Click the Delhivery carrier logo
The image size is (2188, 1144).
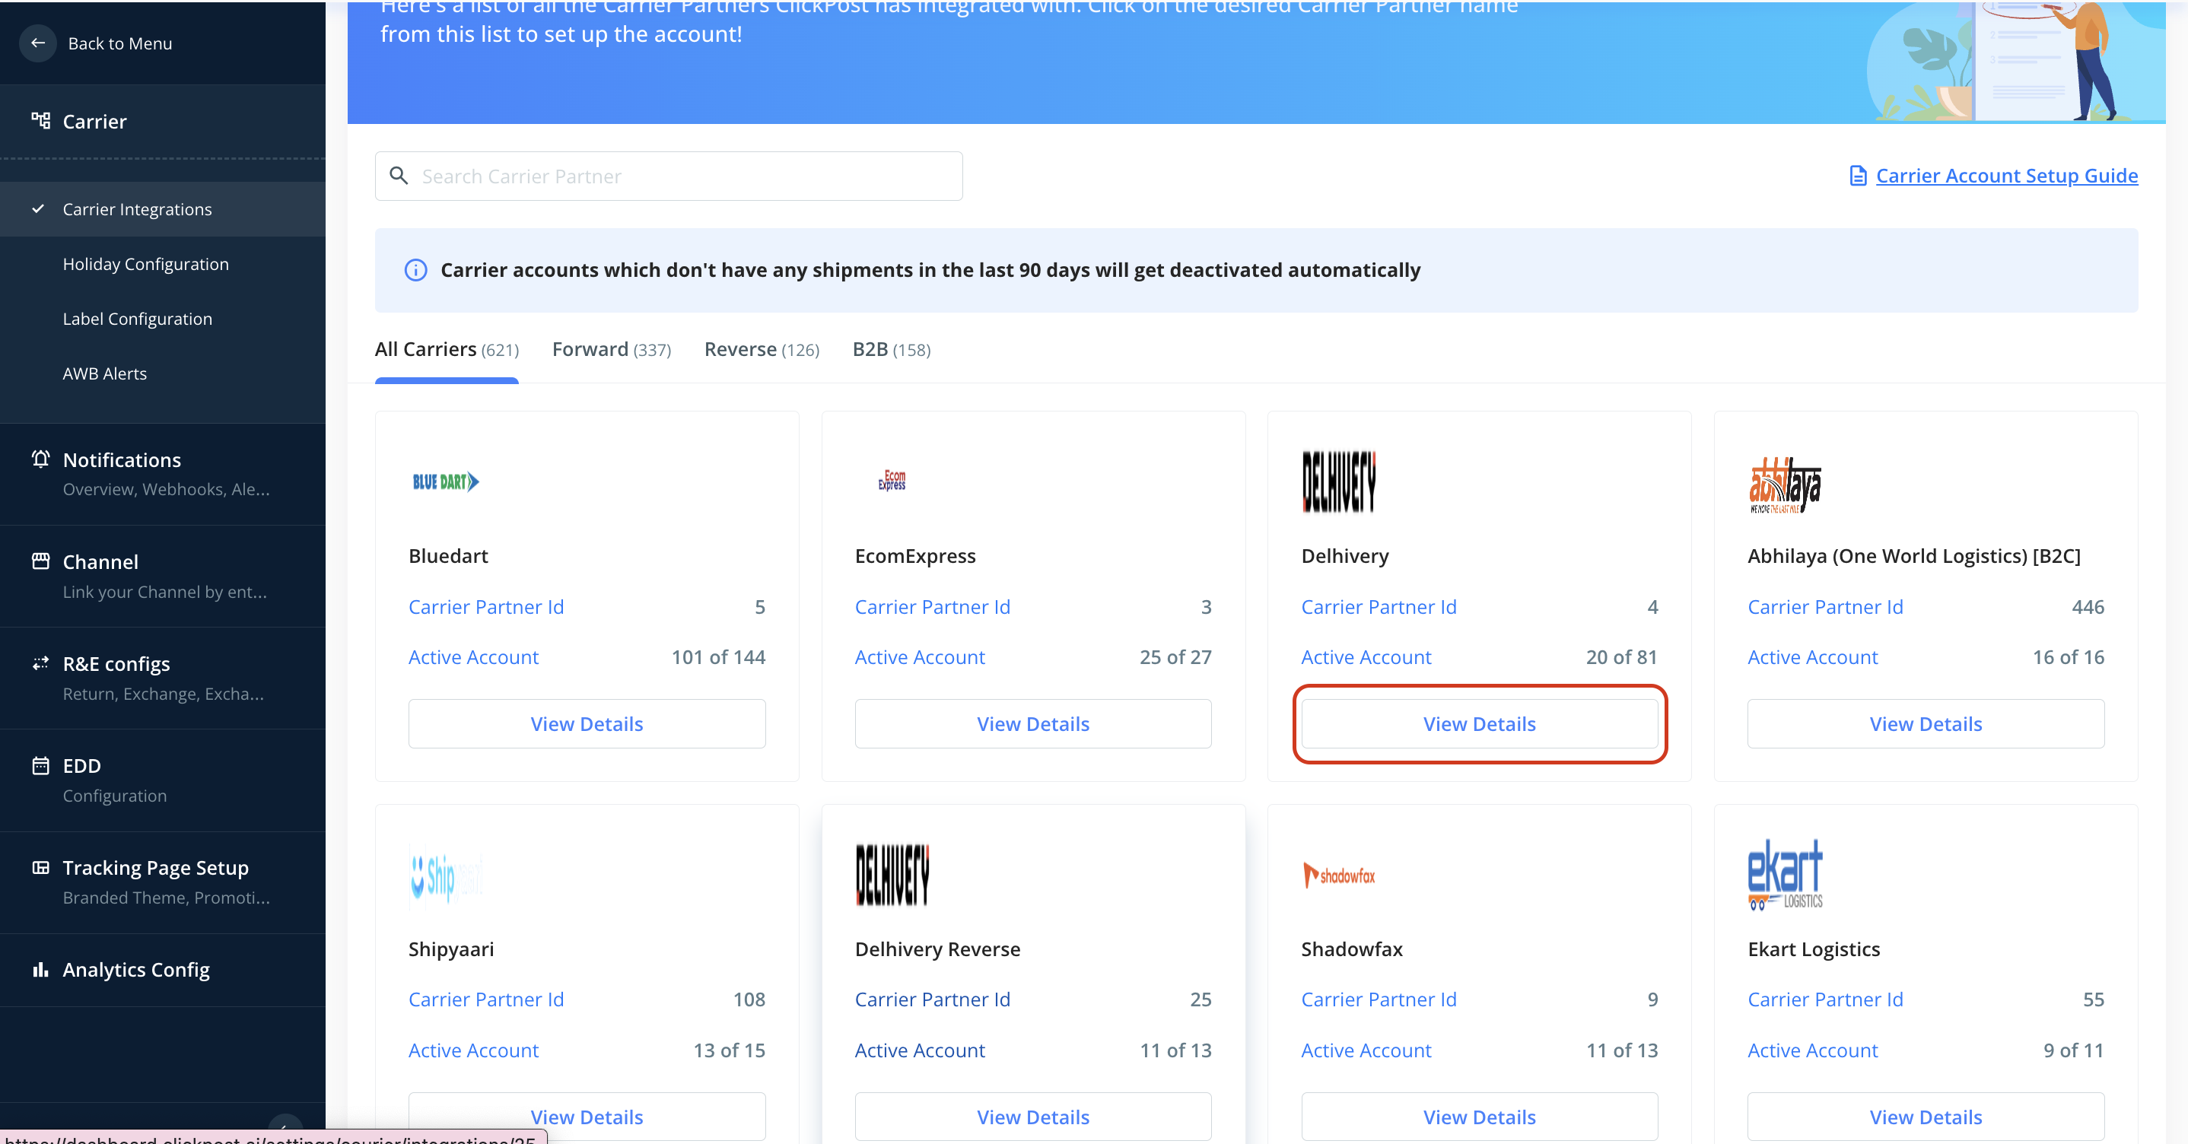click(x=1339, y=481)
